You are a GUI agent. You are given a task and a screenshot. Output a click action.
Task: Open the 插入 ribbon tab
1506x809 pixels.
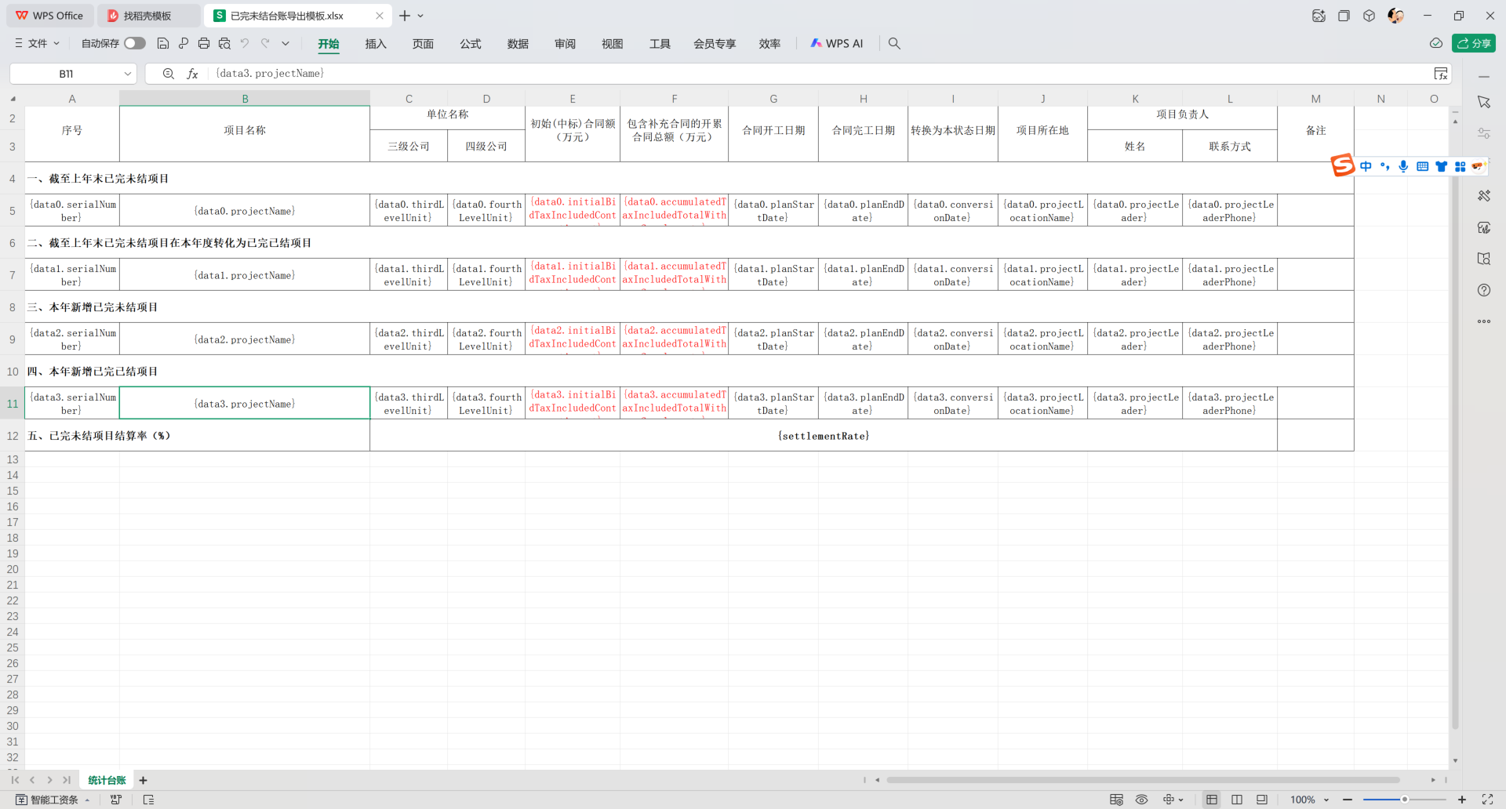coord(376,44)
